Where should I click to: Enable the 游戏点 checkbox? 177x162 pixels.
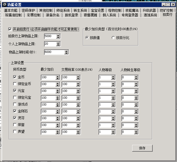pyautogui.click(x=15, y=104)
